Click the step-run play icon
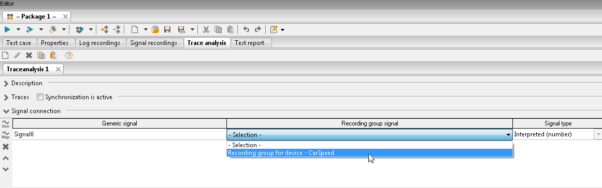The image size is (602, 188). click(x=30, y=29)
